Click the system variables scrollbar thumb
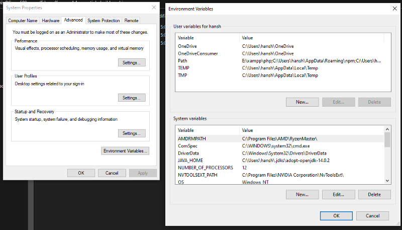Viewport: 402px width, 230px height. (x=387, y=140)
